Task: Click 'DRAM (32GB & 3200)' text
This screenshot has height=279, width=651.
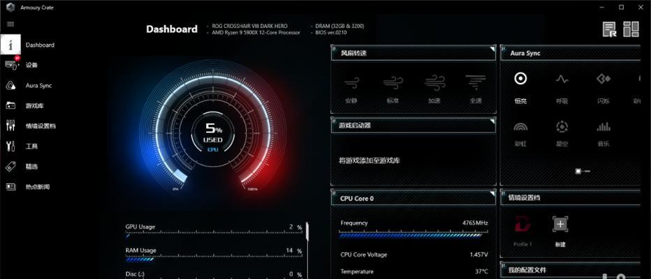Action: [x=339, y=26]
